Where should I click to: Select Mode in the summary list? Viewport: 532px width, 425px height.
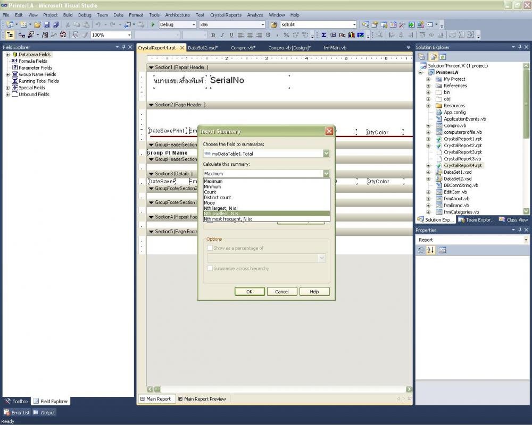(267, 202)
